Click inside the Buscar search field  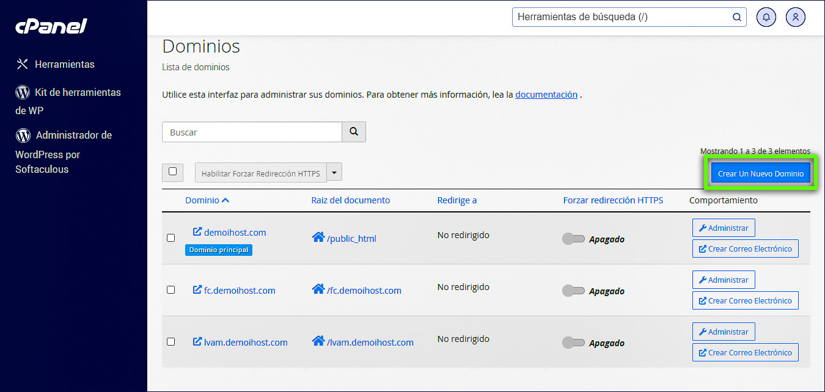[251, 132]
